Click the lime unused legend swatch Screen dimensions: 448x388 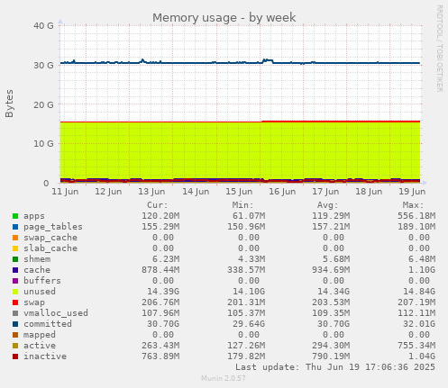[x=15, y=292]
